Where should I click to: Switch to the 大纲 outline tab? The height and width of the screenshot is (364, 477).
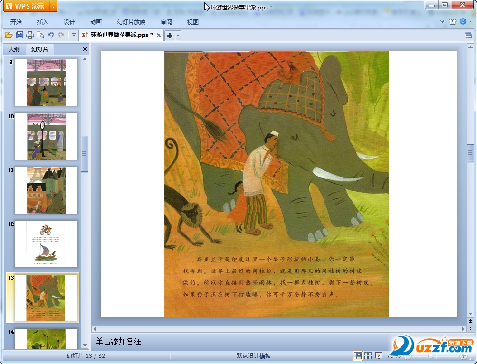14,49
